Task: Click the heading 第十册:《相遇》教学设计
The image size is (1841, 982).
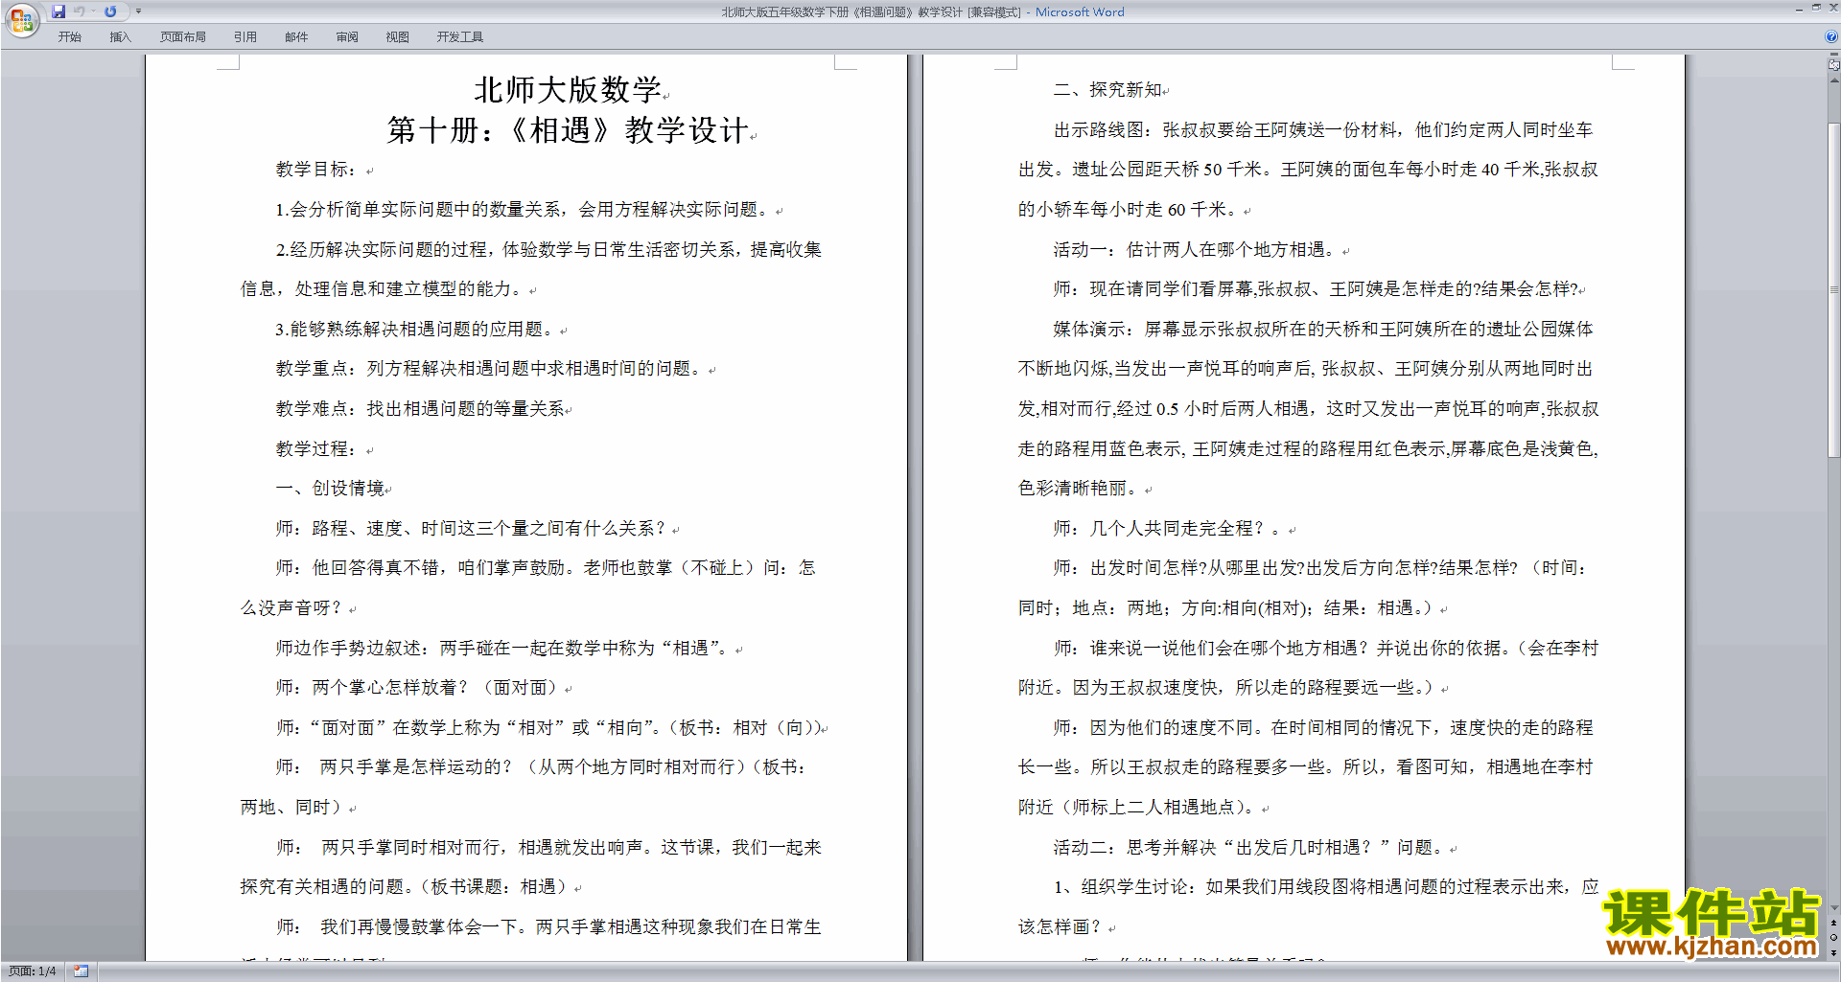Action: [568, 130]
